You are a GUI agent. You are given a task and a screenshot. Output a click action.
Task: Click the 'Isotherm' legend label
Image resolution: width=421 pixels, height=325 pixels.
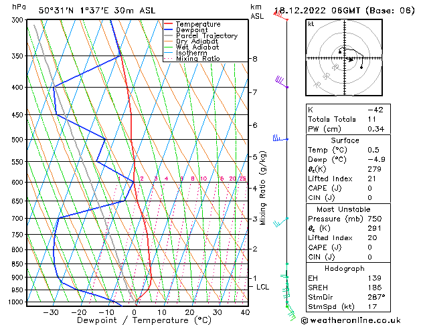(191, 53)
